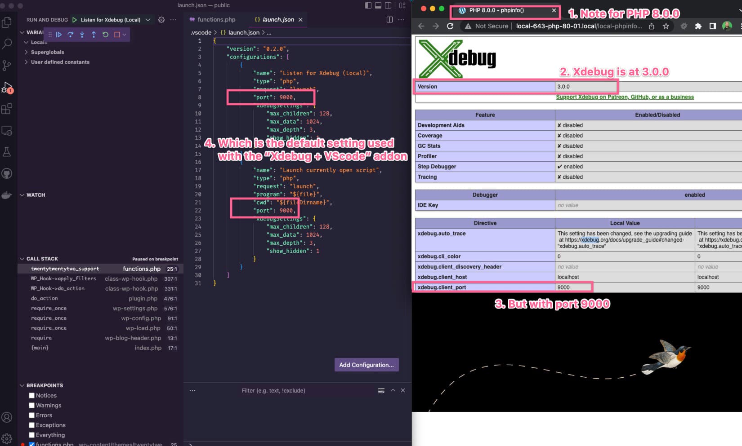Click Continue in the debug toolbar
Image resolution: width=742 pixels, height=446 pixels.
[x=59, y=35]
